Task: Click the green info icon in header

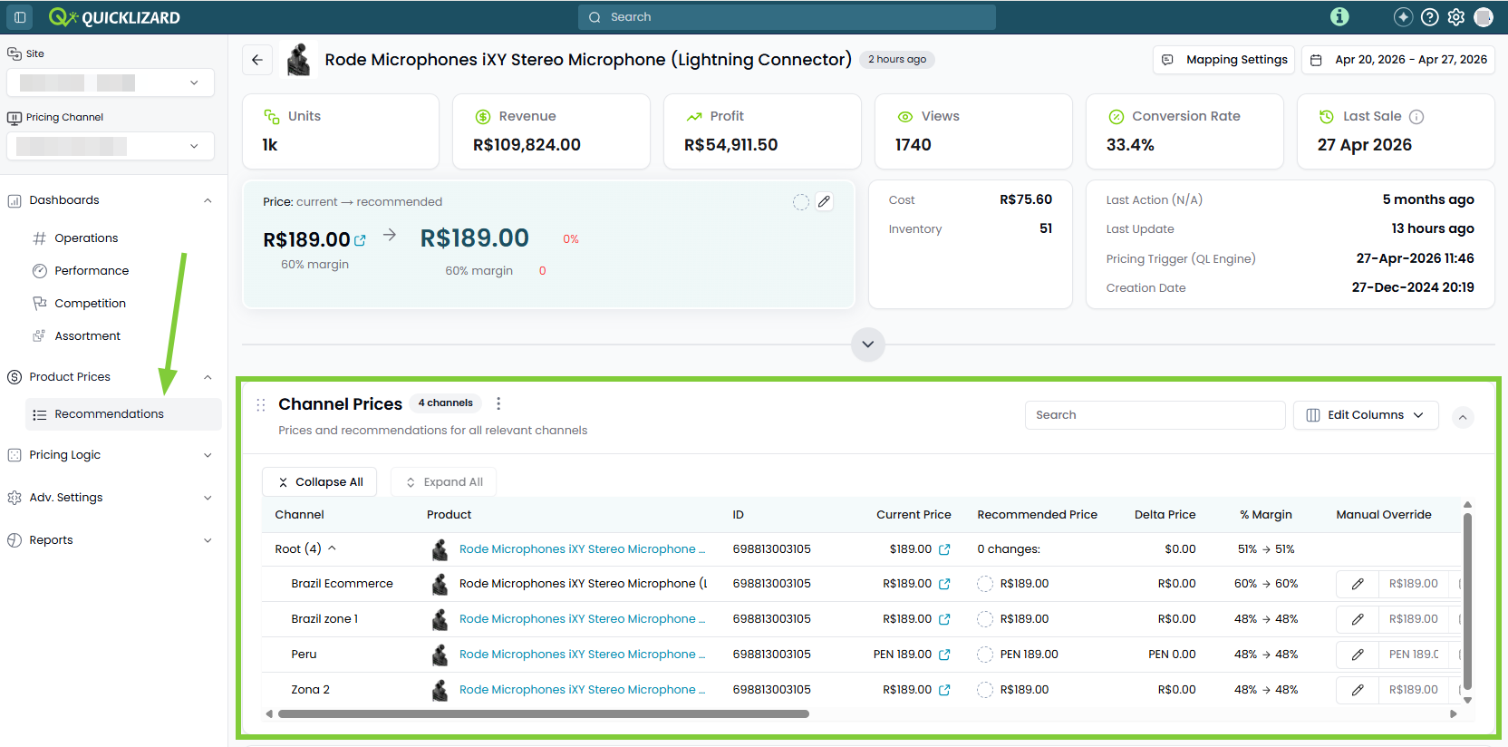Action: click(1339, 17)
